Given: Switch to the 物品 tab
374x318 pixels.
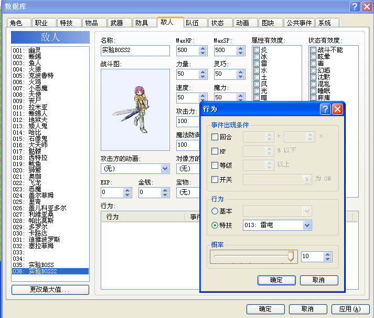Looking at the screenshot, I should point(94,23).
